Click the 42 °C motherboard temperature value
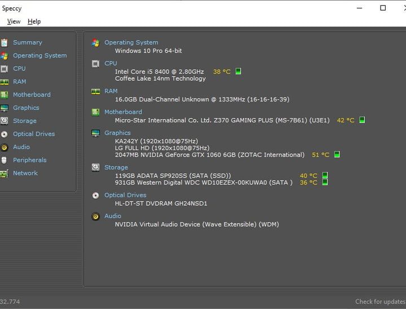 tap(346, 121)
